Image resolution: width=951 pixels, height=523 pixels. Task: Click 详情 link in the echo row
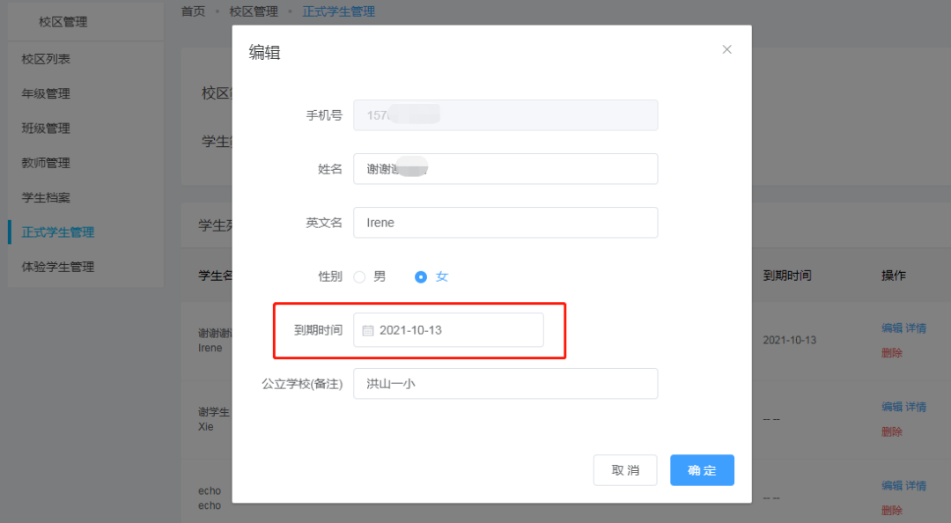coord(916,486)
